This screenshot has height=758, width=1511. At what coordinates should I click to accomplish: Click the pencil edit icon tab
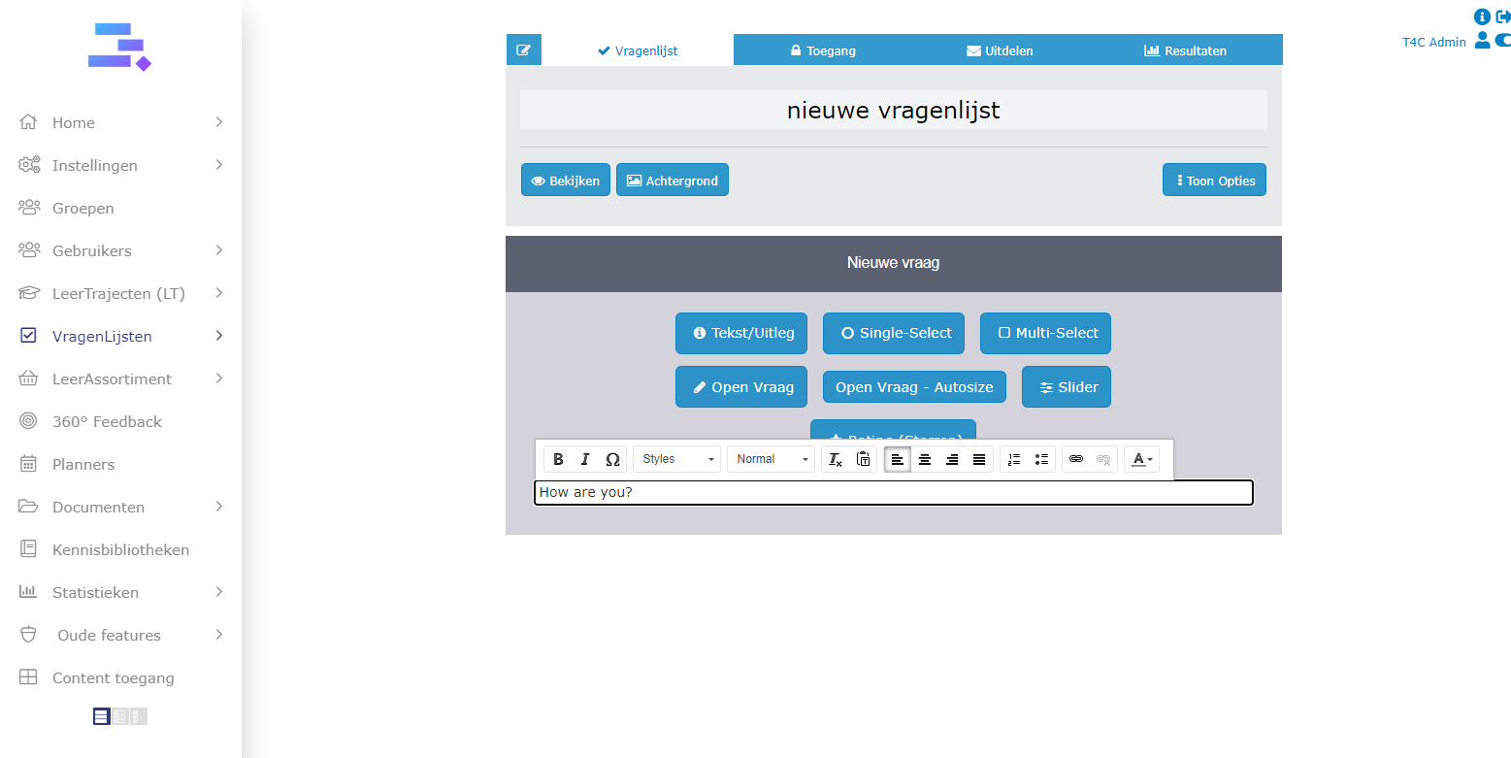523,50
